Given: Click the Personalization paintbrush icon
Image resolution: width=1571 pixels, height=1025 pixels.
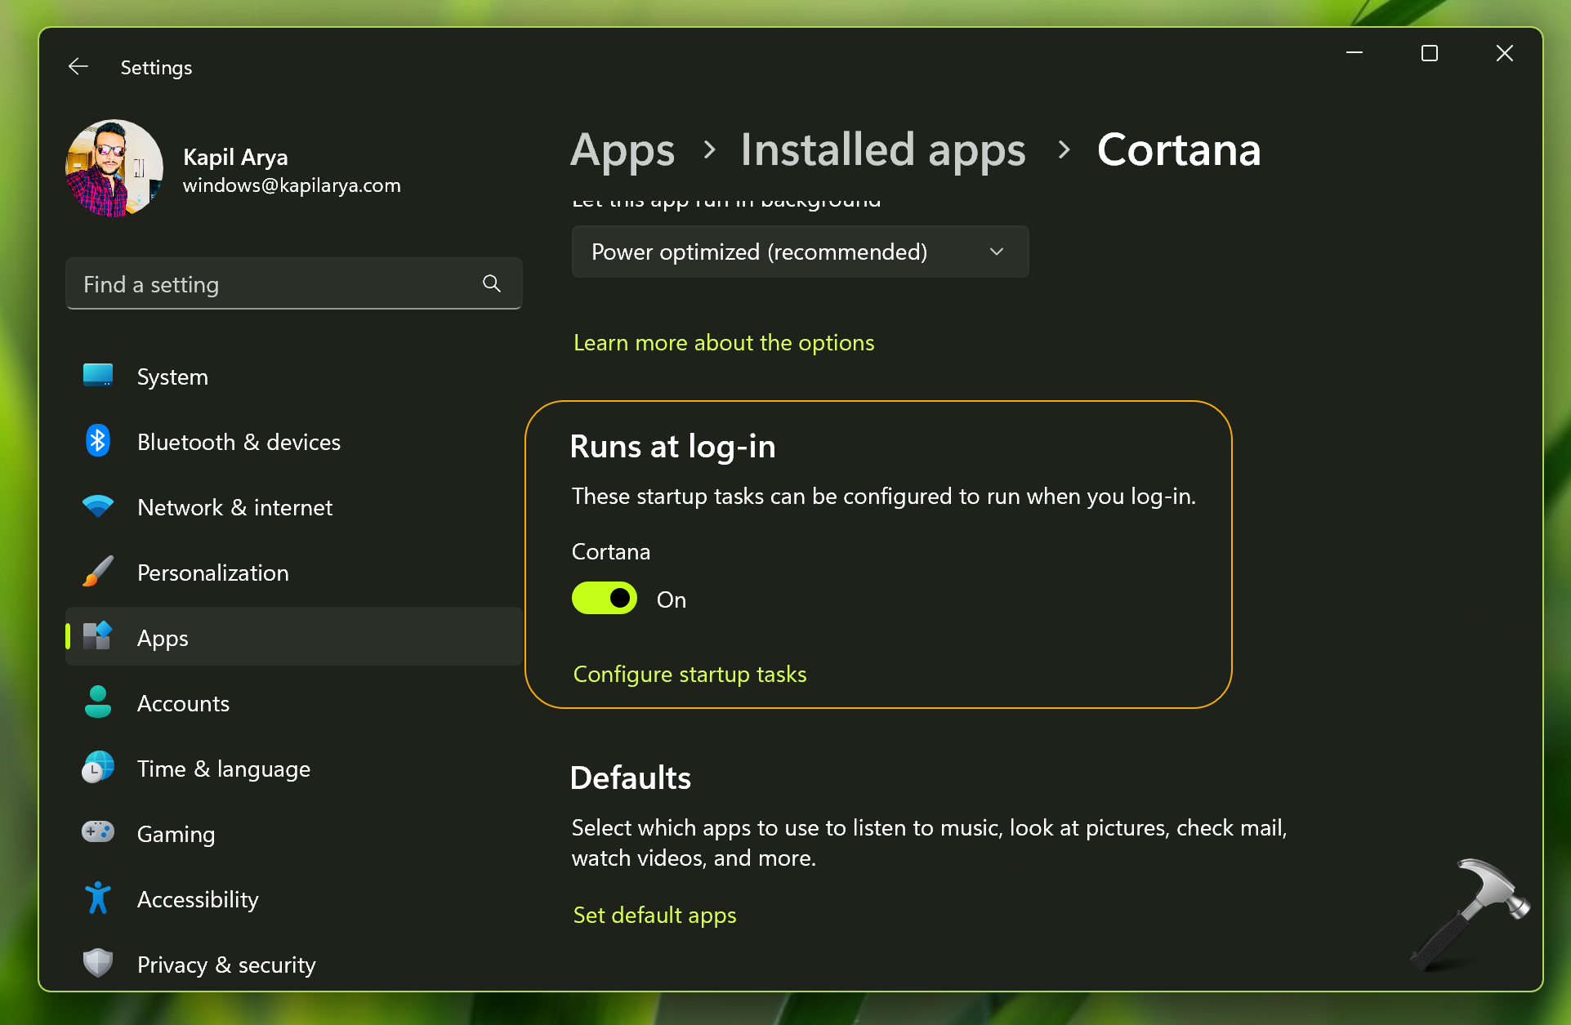Looking at the screenshot, I should point(98,572).
